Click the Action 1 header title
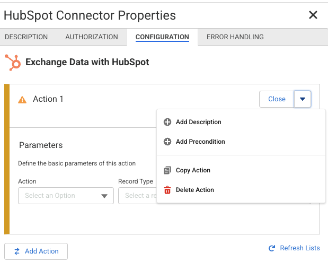This screenshot has width=328, height=262. click(48, 99)
